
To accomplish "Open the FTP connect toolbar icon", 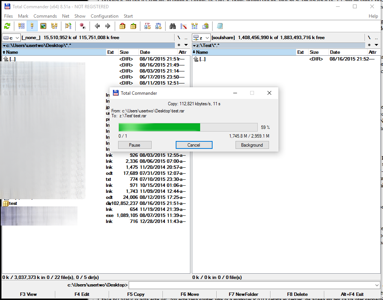I will pyautogui.click(x=147, y=26).
